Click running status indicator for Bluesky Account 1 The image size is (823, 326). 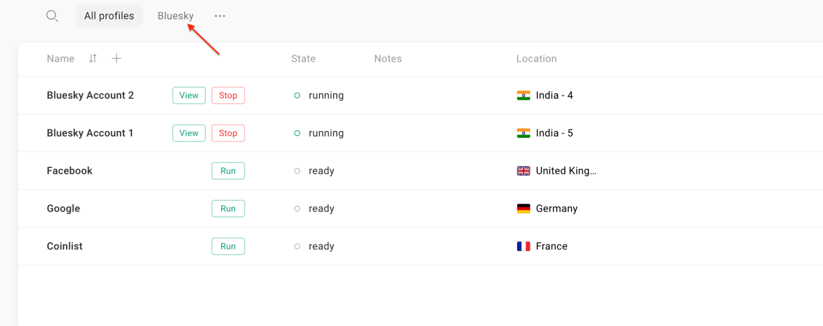pyautogui.click(x=297, y=133)
